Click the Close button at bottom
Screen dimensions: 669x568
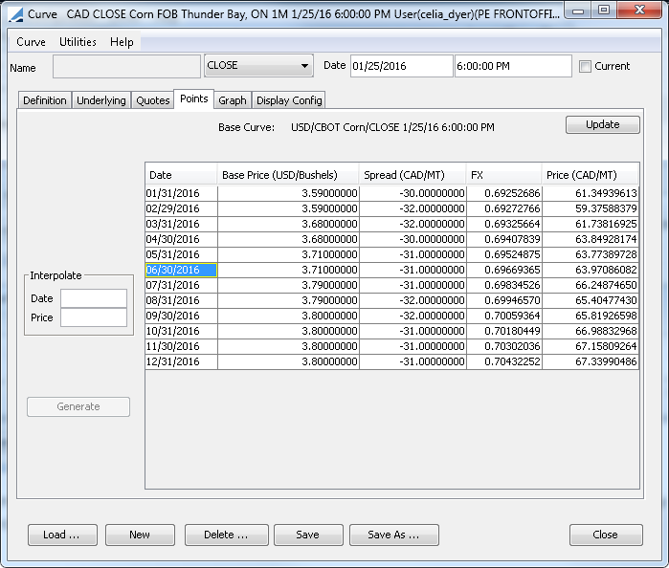[x=606, y=535]
